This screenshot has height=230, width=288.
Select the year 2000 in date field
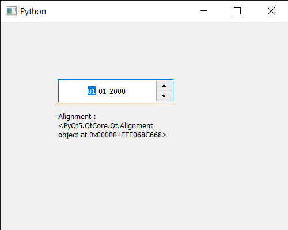pyautogui.click(x=118, y=91)
